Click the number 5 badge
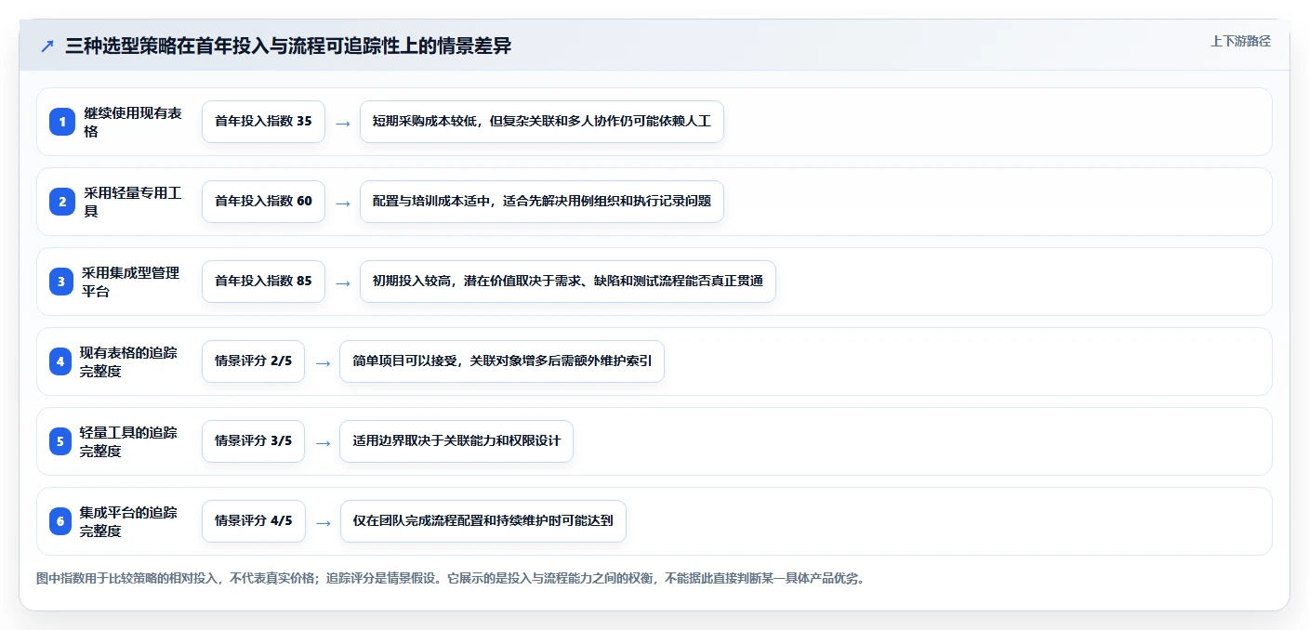1309x630 pixels. (x=60, y=441)
